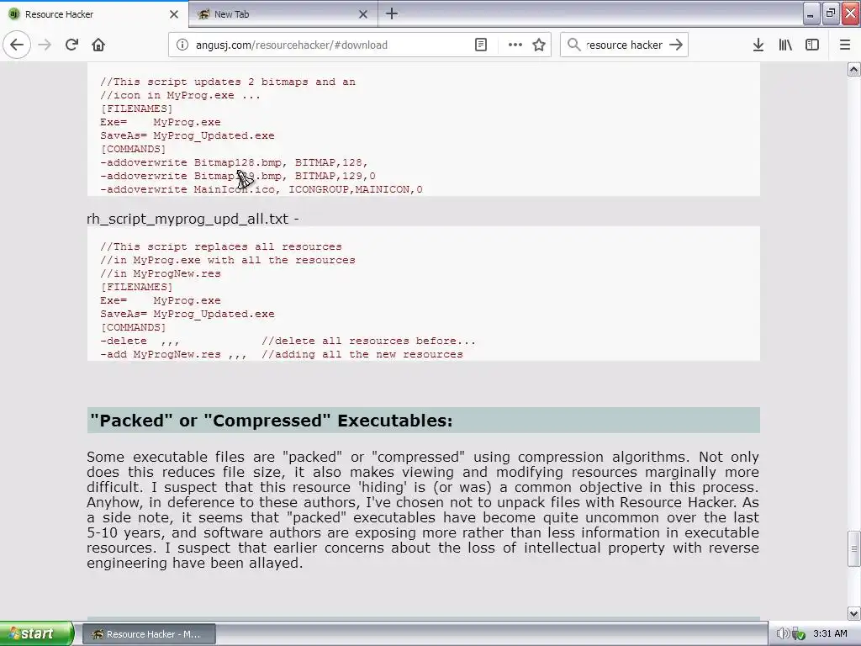Submit search with the arrow button

676,45
